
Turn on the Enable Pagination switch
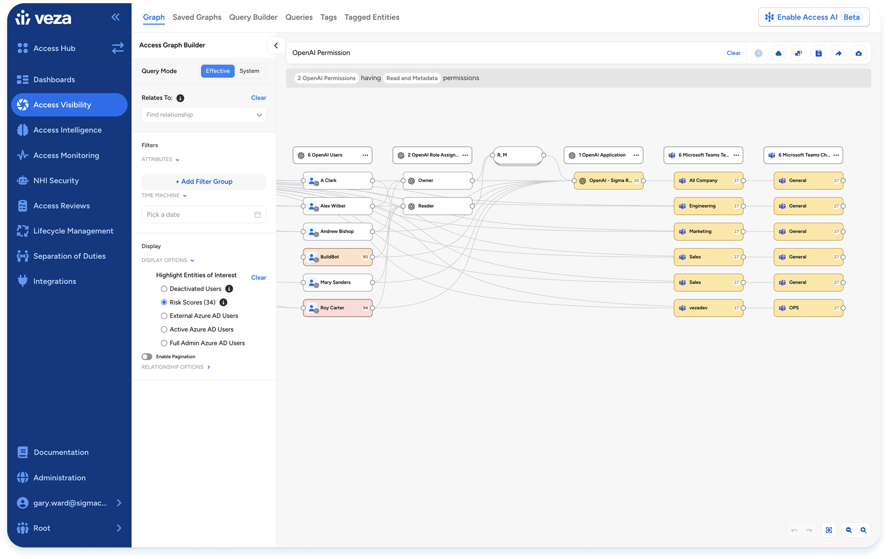(x=147, y=357)
